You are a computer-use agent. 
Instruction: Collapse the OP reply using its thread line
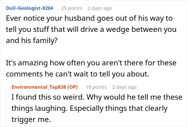click(6, 104)
